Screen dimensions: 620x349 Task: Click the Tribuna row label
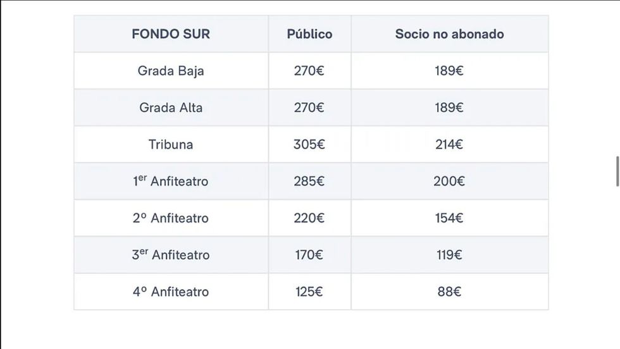point(171,144)
